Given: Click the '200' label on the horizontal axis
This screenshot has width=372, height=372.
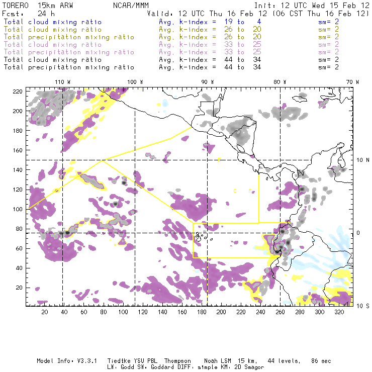Looking at the screenshot, I should (x=221, y=312).
